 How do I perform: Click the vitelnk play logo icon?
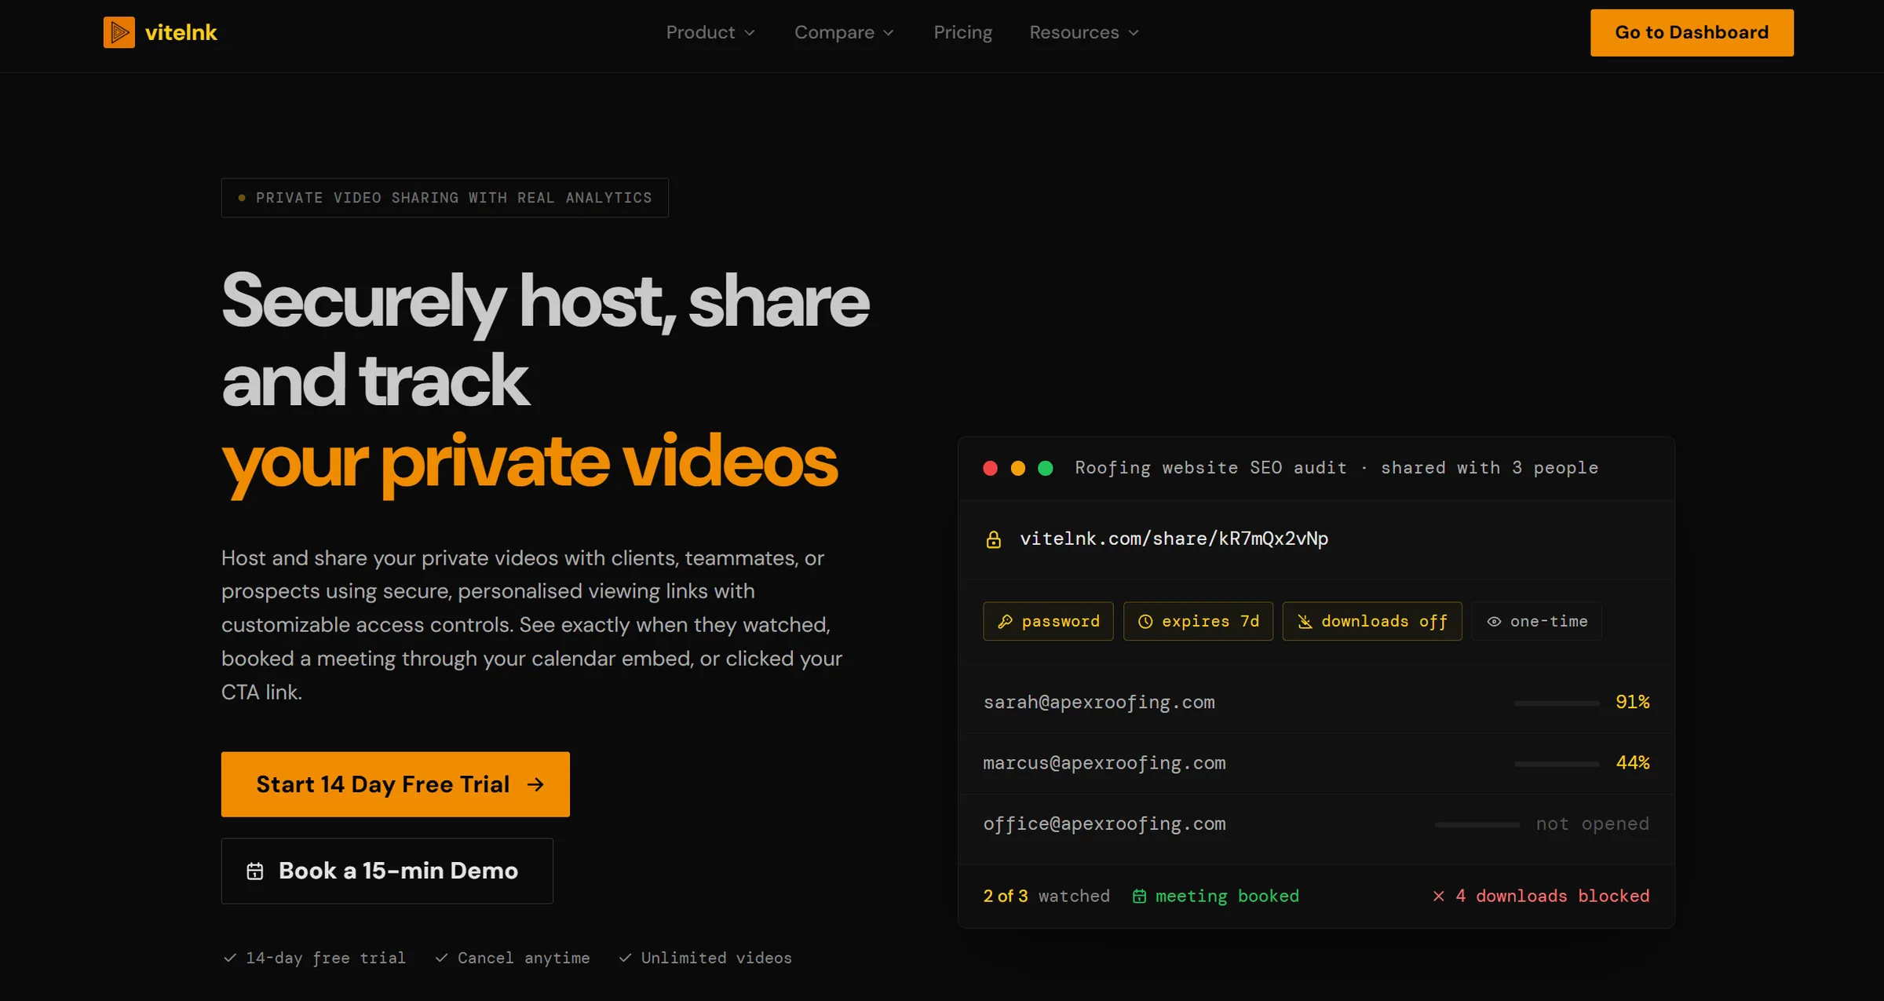[119, 32]
